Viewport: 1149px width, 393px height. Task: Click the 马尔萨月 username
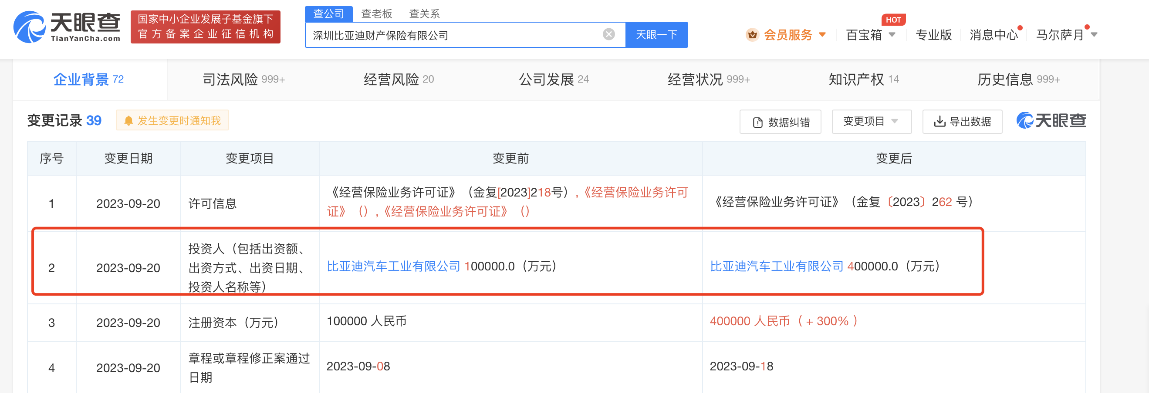pos(1060,35)
